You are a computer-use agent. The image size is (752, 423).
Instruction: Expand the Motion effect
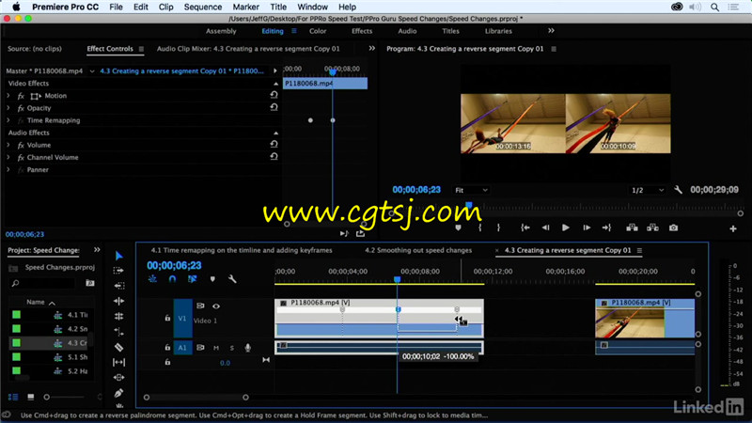pyautogui.click(x=8, y=96)
